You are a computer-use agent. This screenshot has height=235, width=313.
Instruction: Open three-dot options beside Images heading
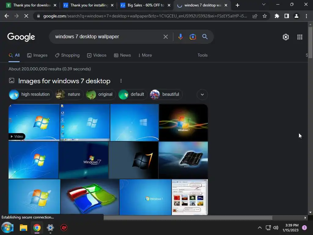(x=121, y=81)
